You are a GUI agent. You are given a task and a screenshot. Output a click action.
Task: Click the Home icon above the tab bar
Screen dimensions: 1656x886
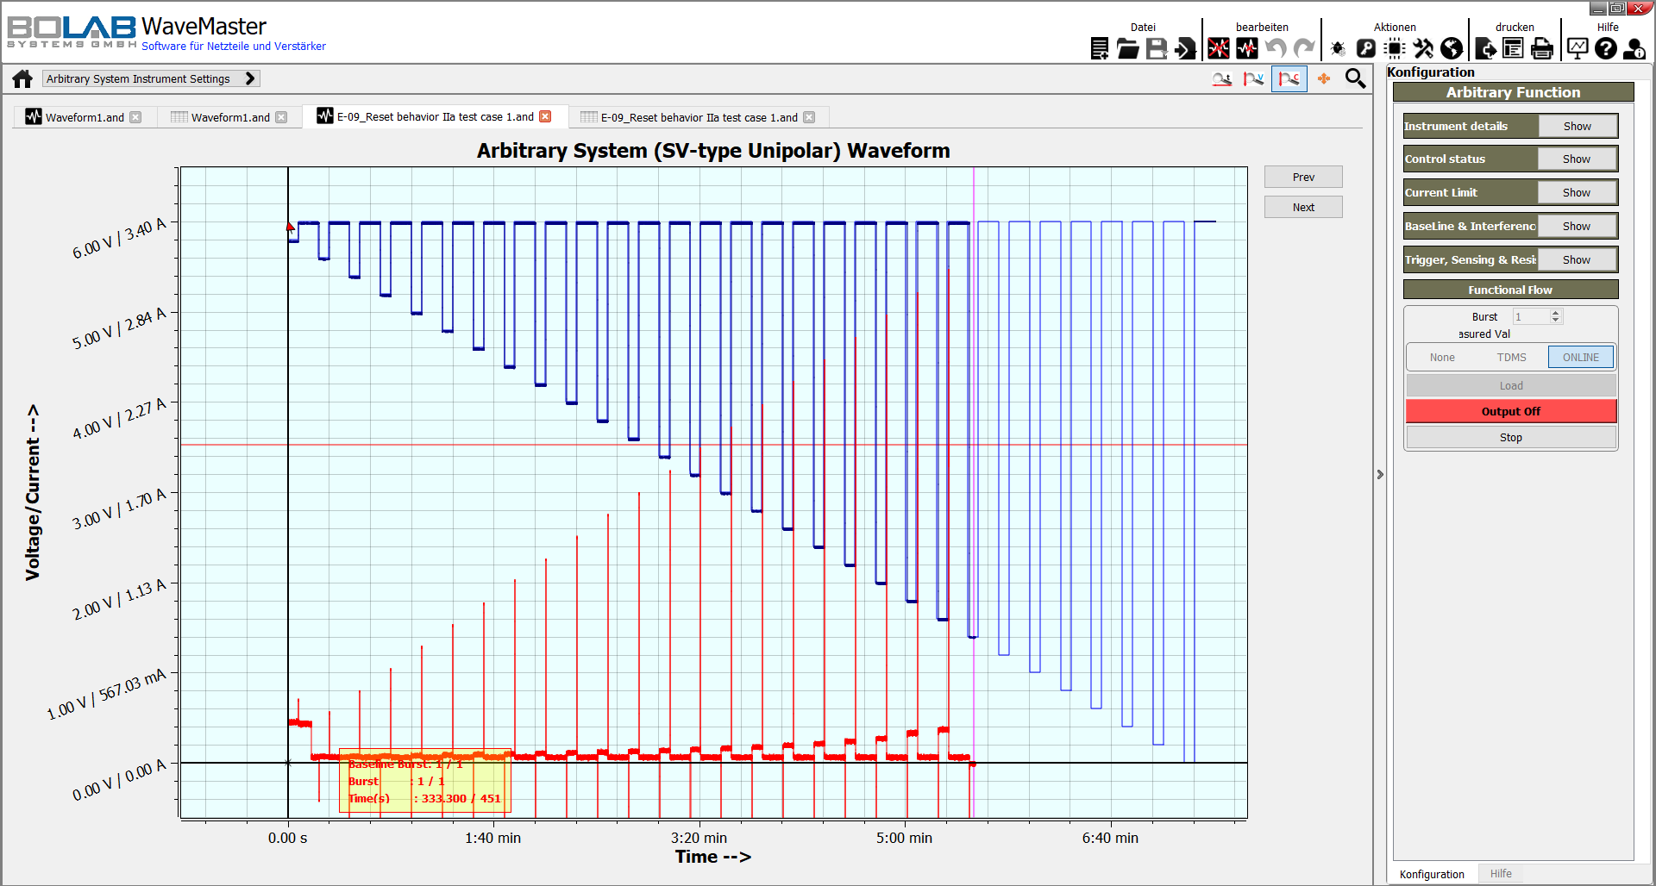[22, 78]
